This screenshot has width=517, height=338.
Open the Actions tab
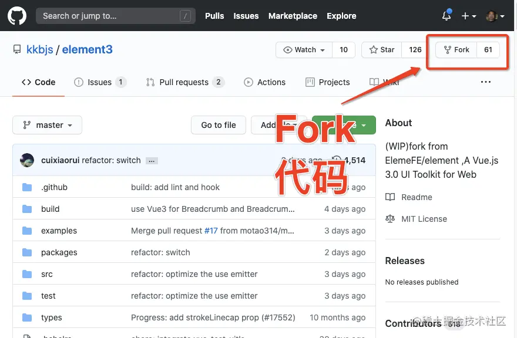point(265,82)
